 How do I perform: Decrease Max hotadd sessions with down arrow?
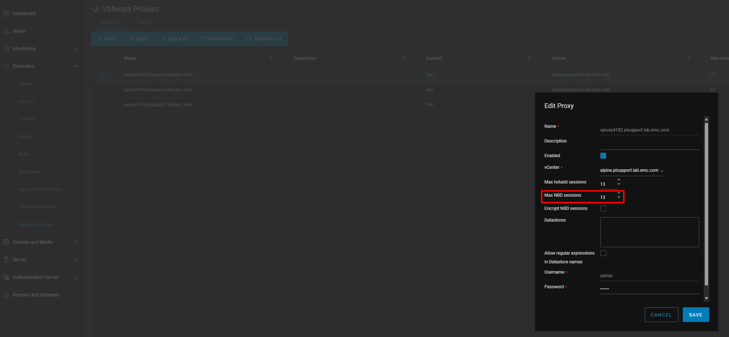[619, 184]
